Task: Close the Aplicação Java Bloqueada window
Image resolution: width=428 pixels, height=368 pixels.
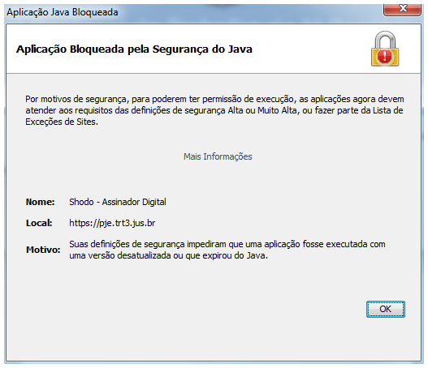Action: point(402,10)
